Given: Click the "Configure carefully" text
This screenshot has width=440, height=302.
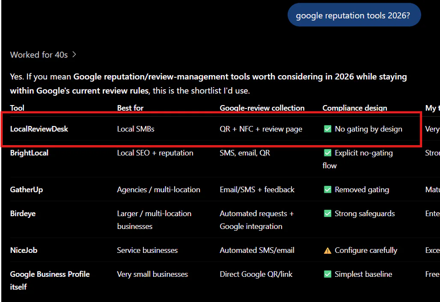Looking at the screenshot, I should click(x=366, y=250).
